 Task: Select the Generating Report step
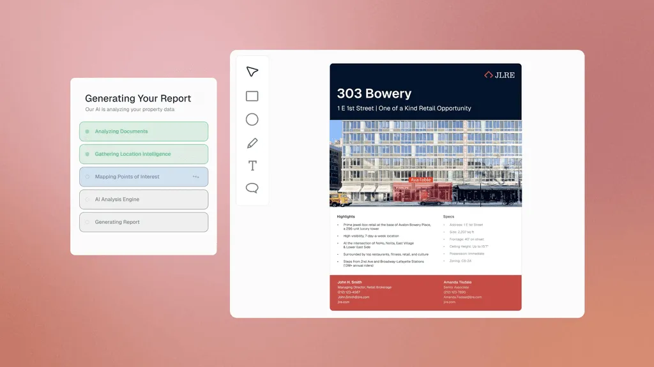(x=144, y=222)
